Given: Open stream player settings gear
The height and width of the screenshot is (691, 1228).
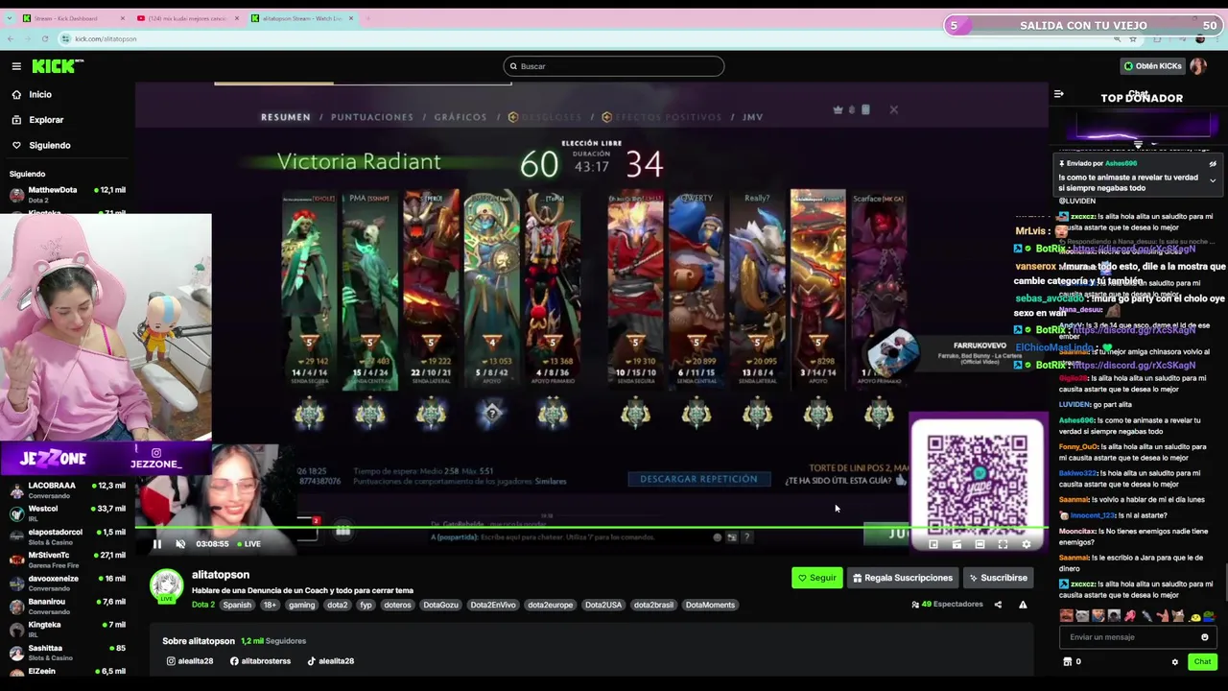Looking at the screenshot, I should tap(1026, 544).
